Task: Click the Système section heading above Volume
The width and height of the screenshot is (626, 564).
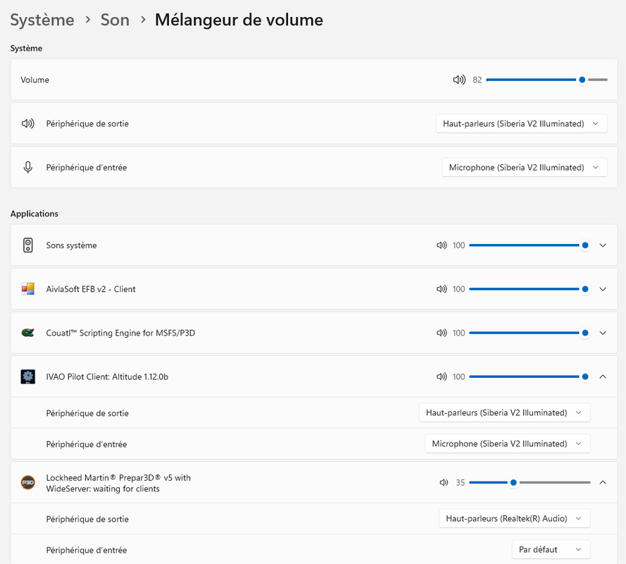Action: click(26, 48)
